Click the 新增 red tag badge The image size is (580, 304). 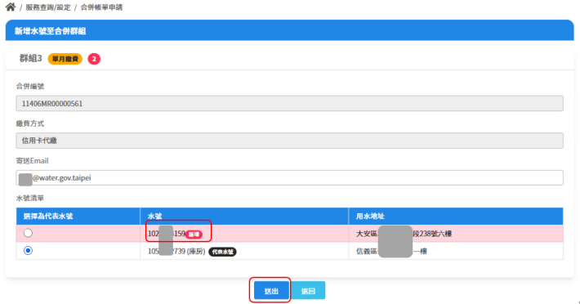pos(194,234)
